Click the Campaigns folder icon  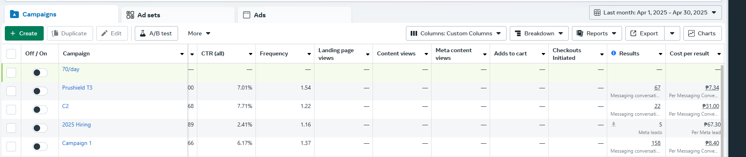(14, 14)
